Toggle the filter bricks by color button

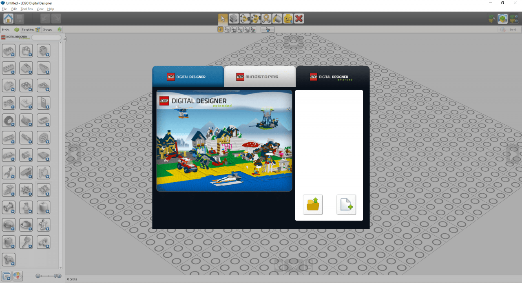(18, 276)
